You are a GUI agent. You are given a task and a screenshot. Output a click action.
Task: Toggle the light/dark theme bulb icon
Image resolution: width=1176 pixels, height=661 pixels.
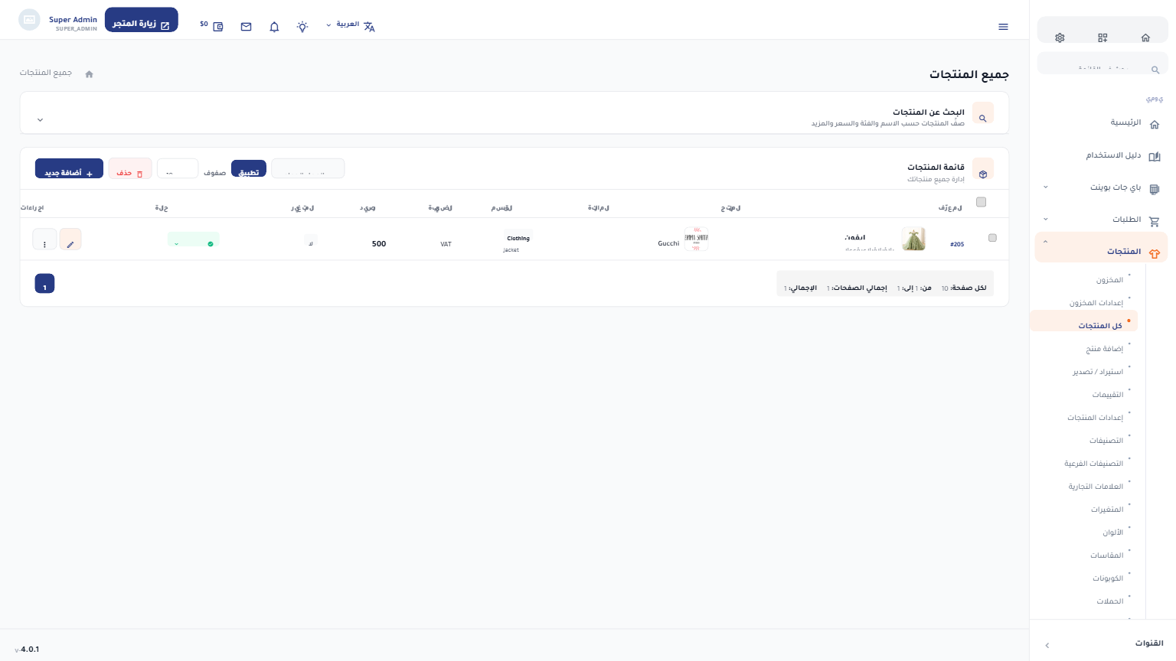tap(302, 27)
